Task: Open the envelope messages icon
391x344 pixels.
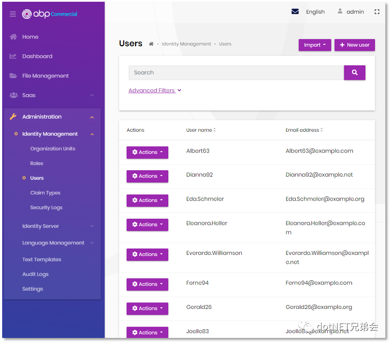Action: tap(295, 12)
